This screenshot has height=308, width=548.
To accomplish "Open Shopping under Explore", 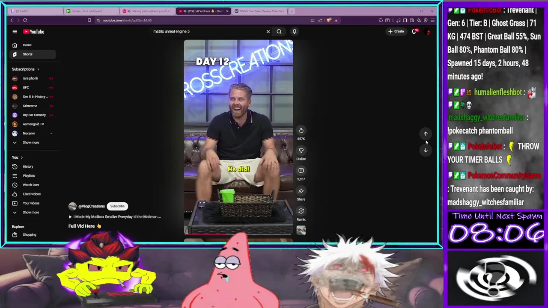I will (x=33, y=234).
